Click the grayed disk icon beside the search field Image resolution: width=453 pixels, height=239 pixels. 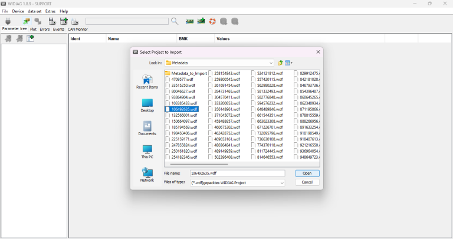[75, 21]
